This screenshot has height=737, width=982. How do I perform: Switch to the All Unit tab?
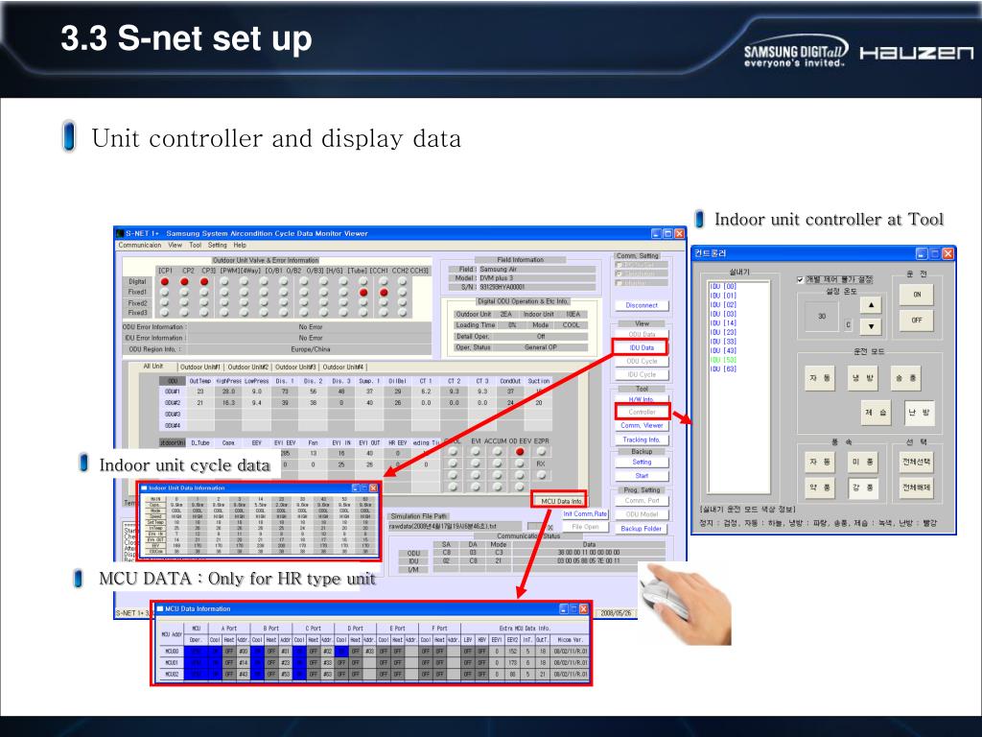point(152,366)
